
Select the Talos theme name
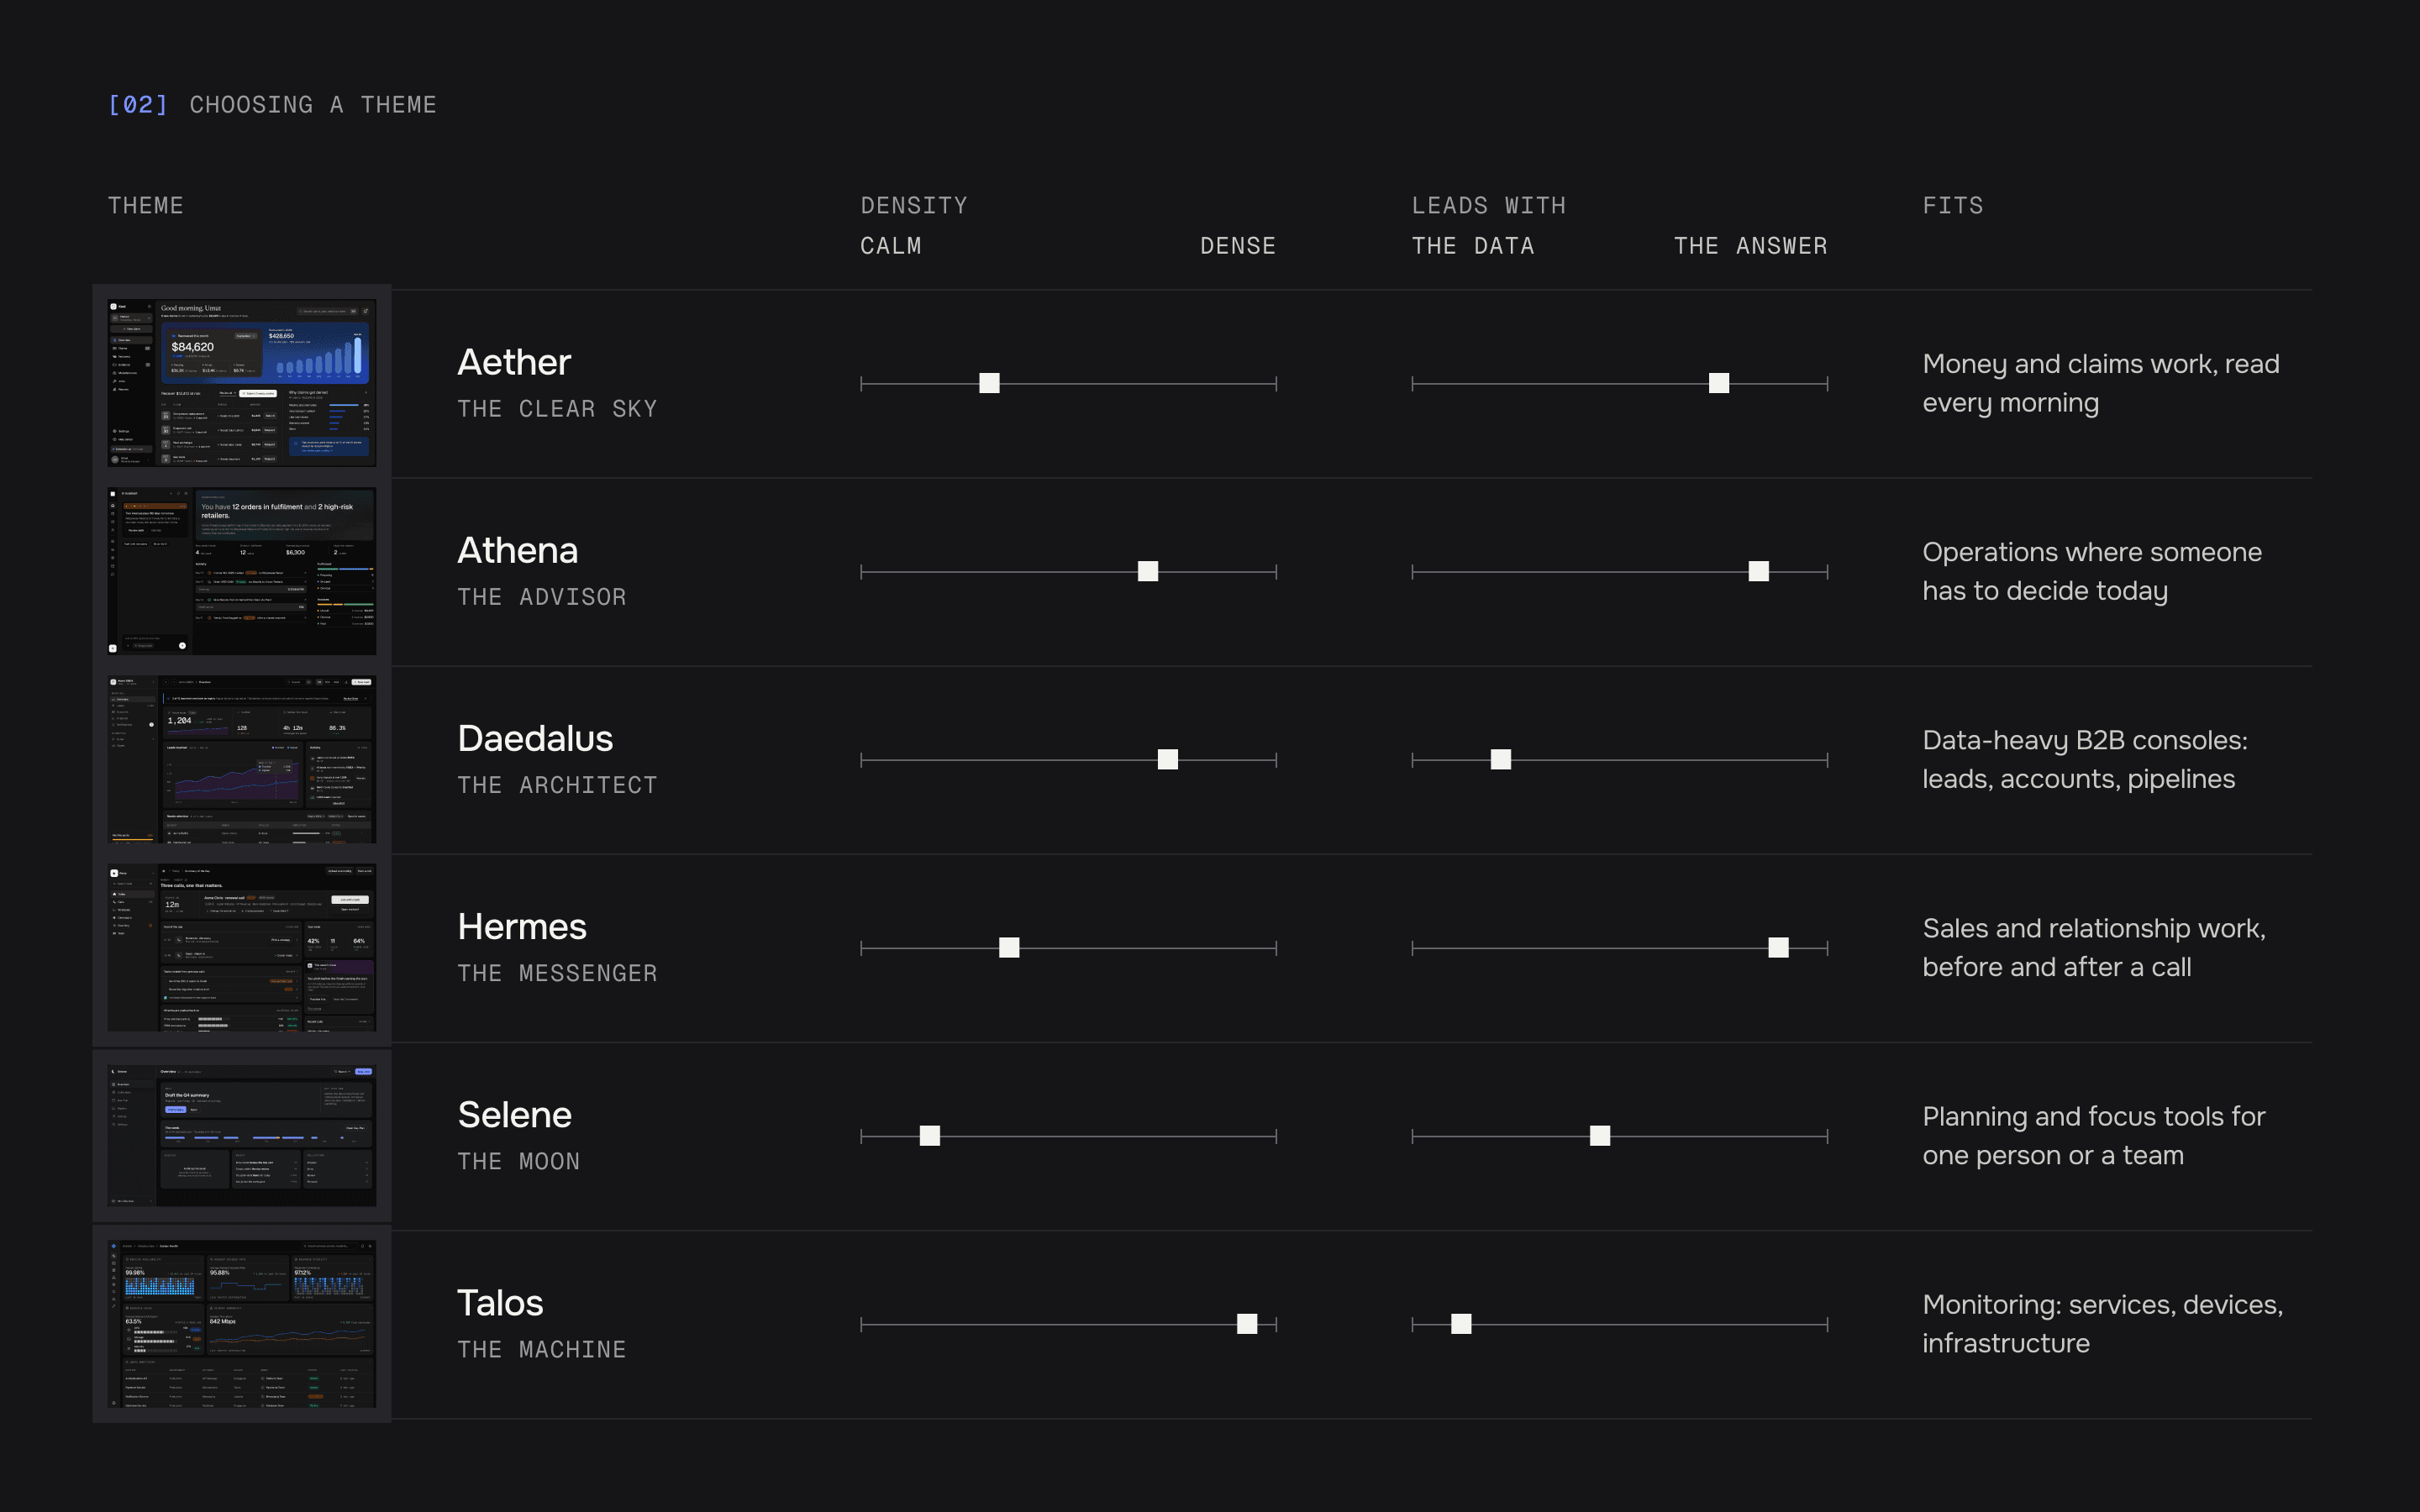pyautogui.click(x=500, y=1303)
